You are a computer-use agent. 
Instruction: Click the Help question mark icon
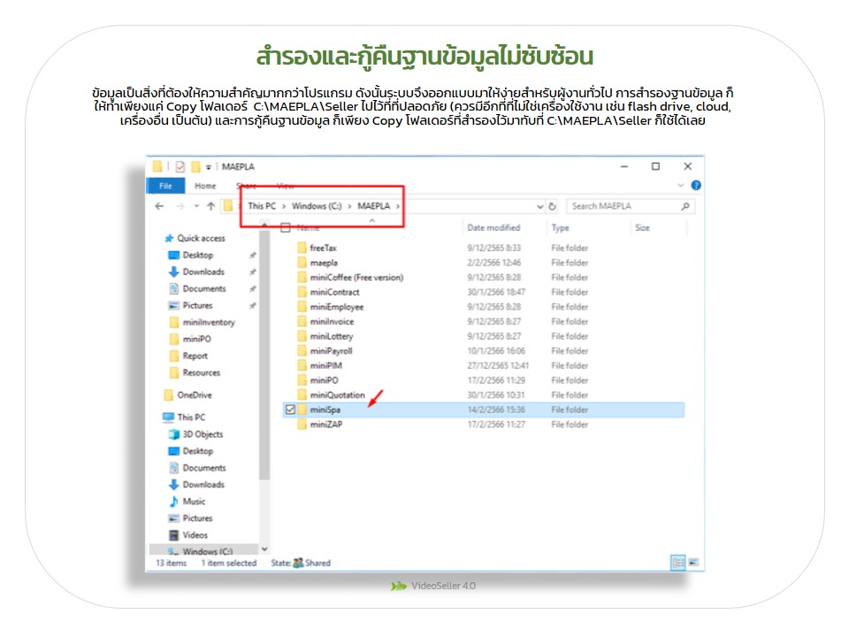[695, 186]
